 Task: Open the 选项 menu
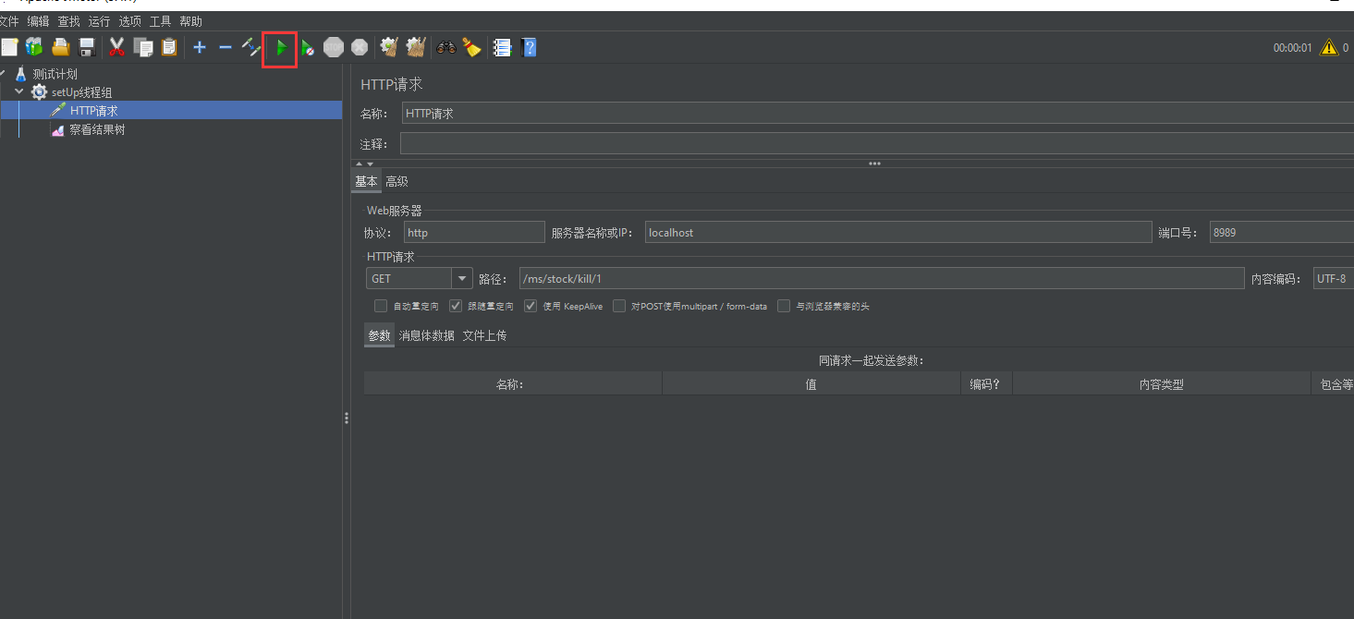pos(130,21)
